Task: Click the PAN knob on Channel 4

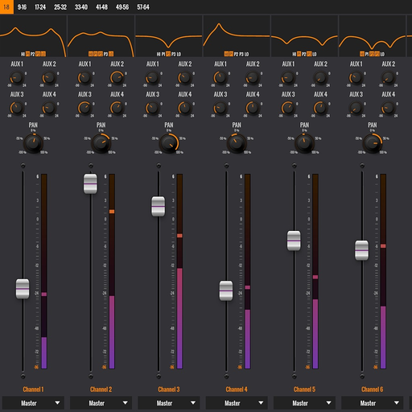Action: (x=237, y=143)
